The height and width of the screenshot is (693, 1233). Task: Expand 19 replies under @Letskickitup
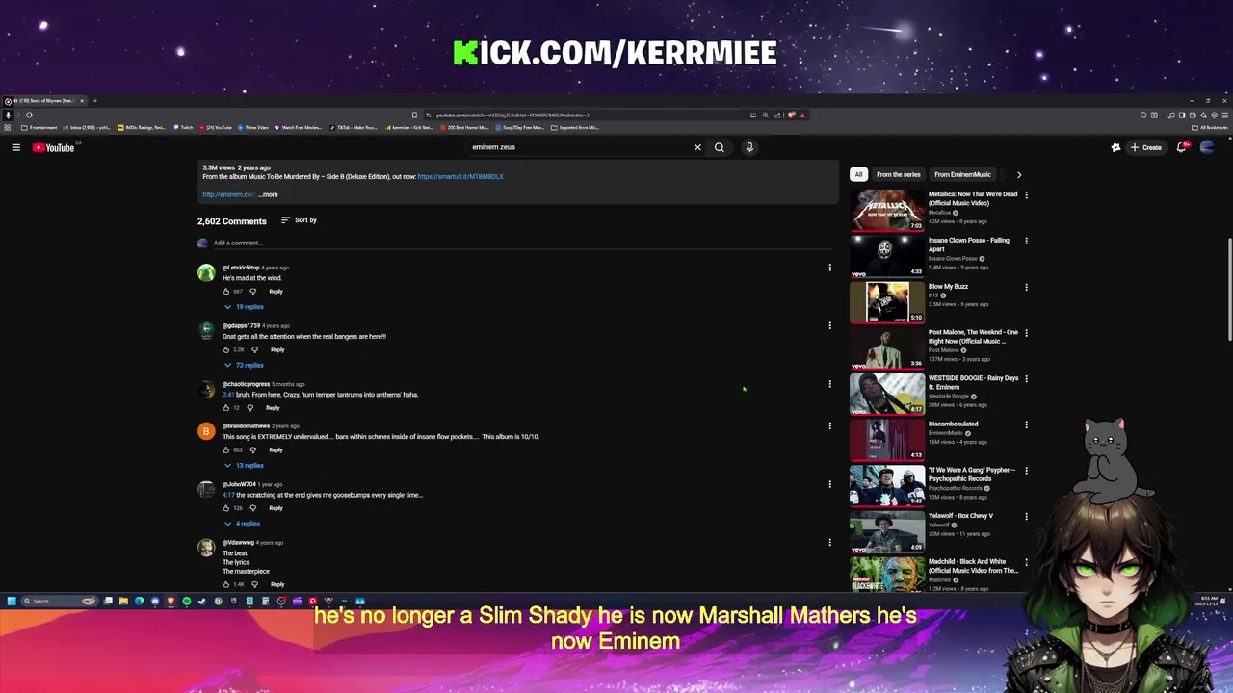(x=244, y=307)
